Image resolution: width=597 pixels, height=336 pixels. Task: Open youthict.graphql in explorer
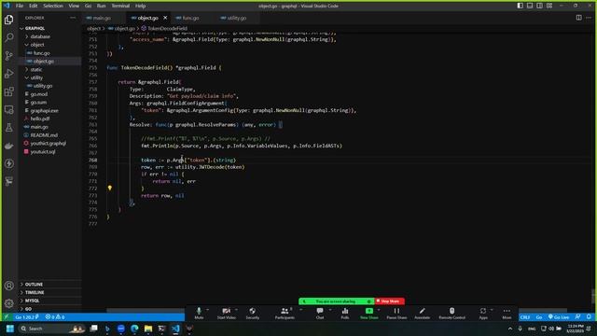48,143
